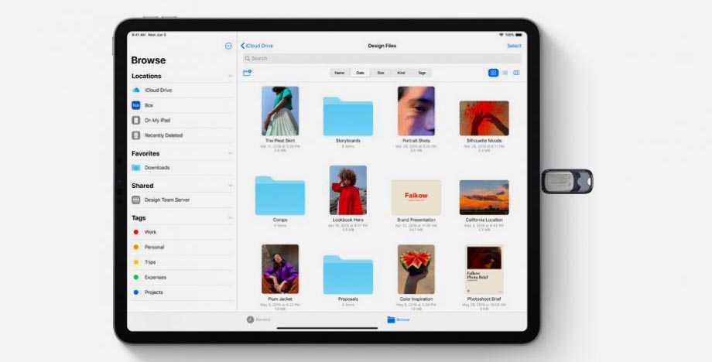Viewport: 712px width, 362px height.
Task: Open Silhouette Moods thumbnail
Action: point(484,118)
